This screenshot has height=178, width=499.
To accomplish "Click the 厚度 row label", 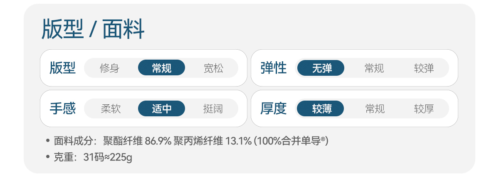I will coord(273,109).
